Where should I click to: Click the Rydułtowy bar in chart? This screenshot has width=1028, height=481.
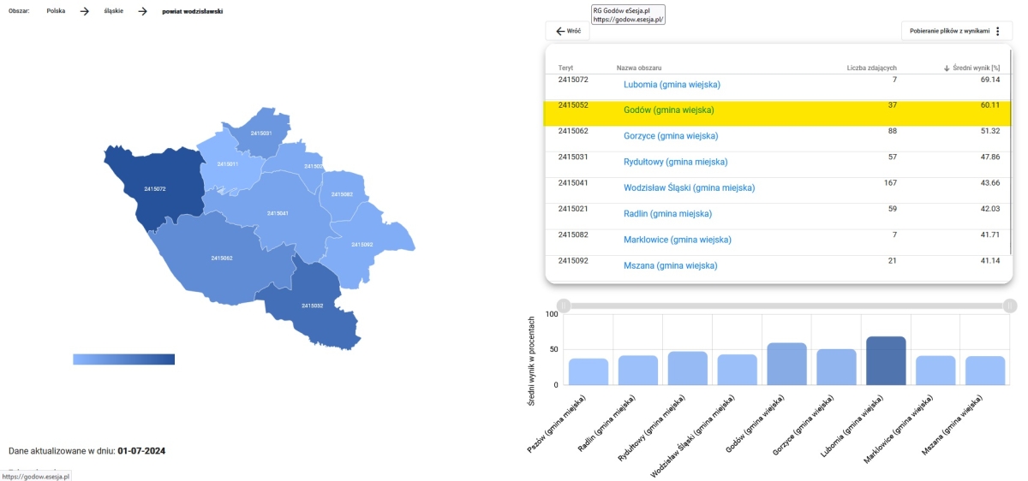[x=688, y=368]
